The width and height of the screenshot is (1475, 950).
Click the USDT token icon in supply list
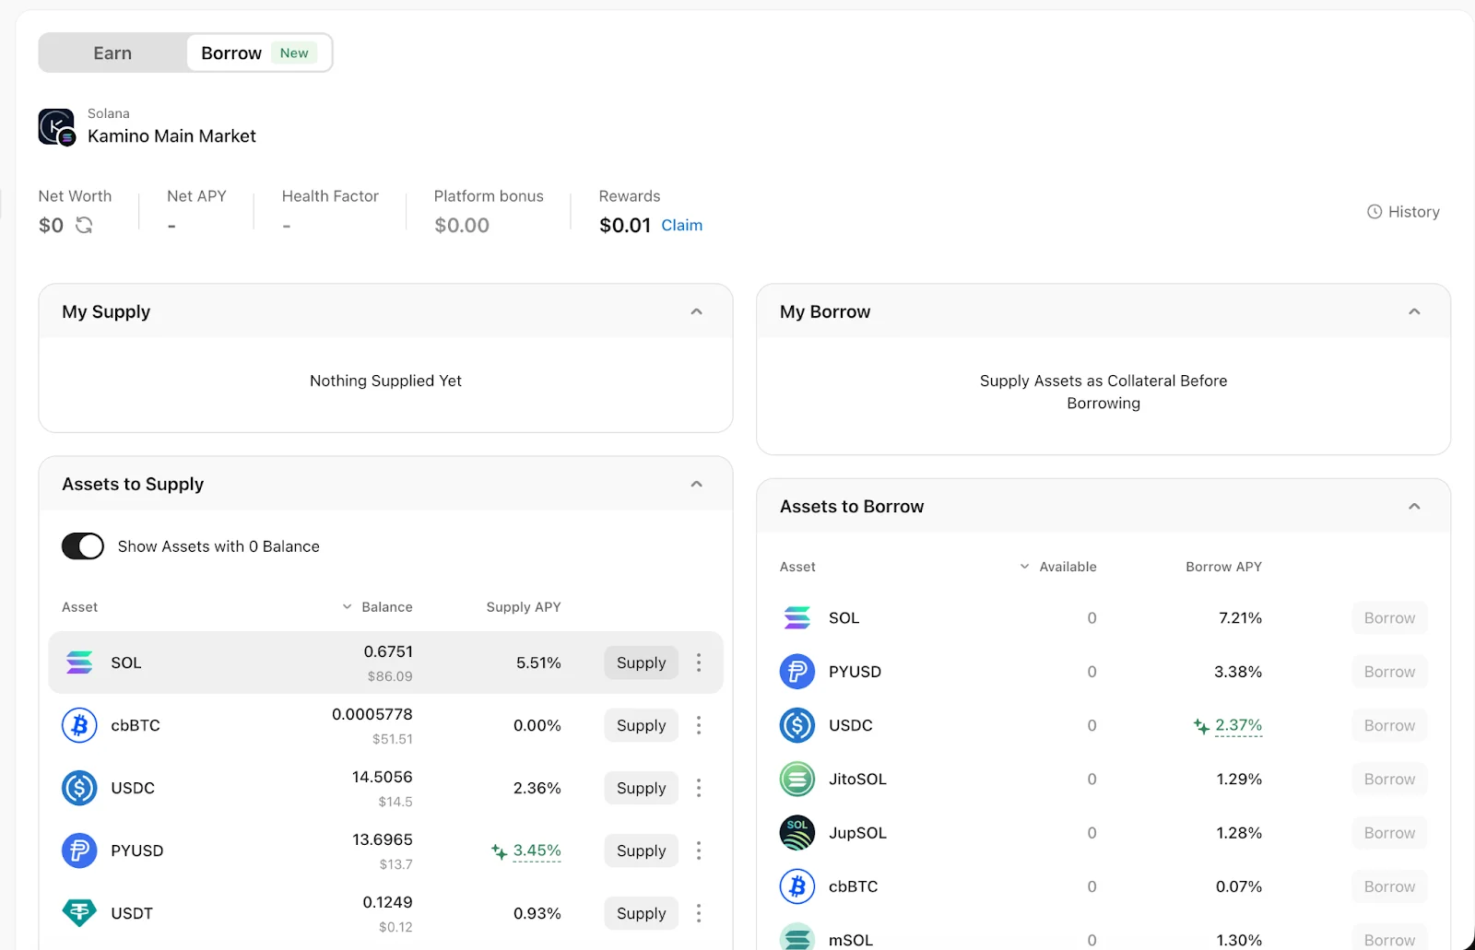(x=79, y=913)
